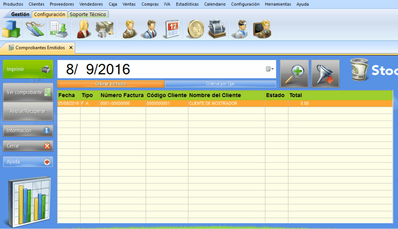Open the Caja menu
The width and height of the screenshot is (398, 229).
pyautogui.click(x=113, y=4)
